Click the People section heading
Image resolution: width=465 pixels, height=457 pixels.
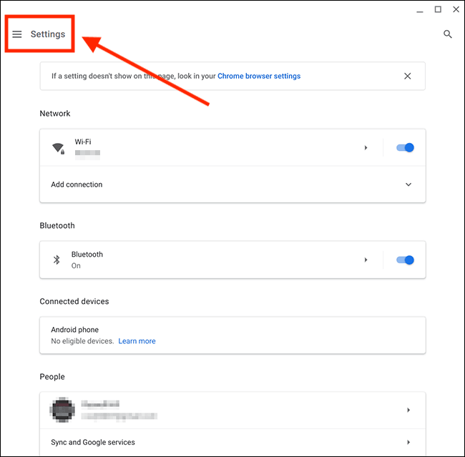[52, 377]
